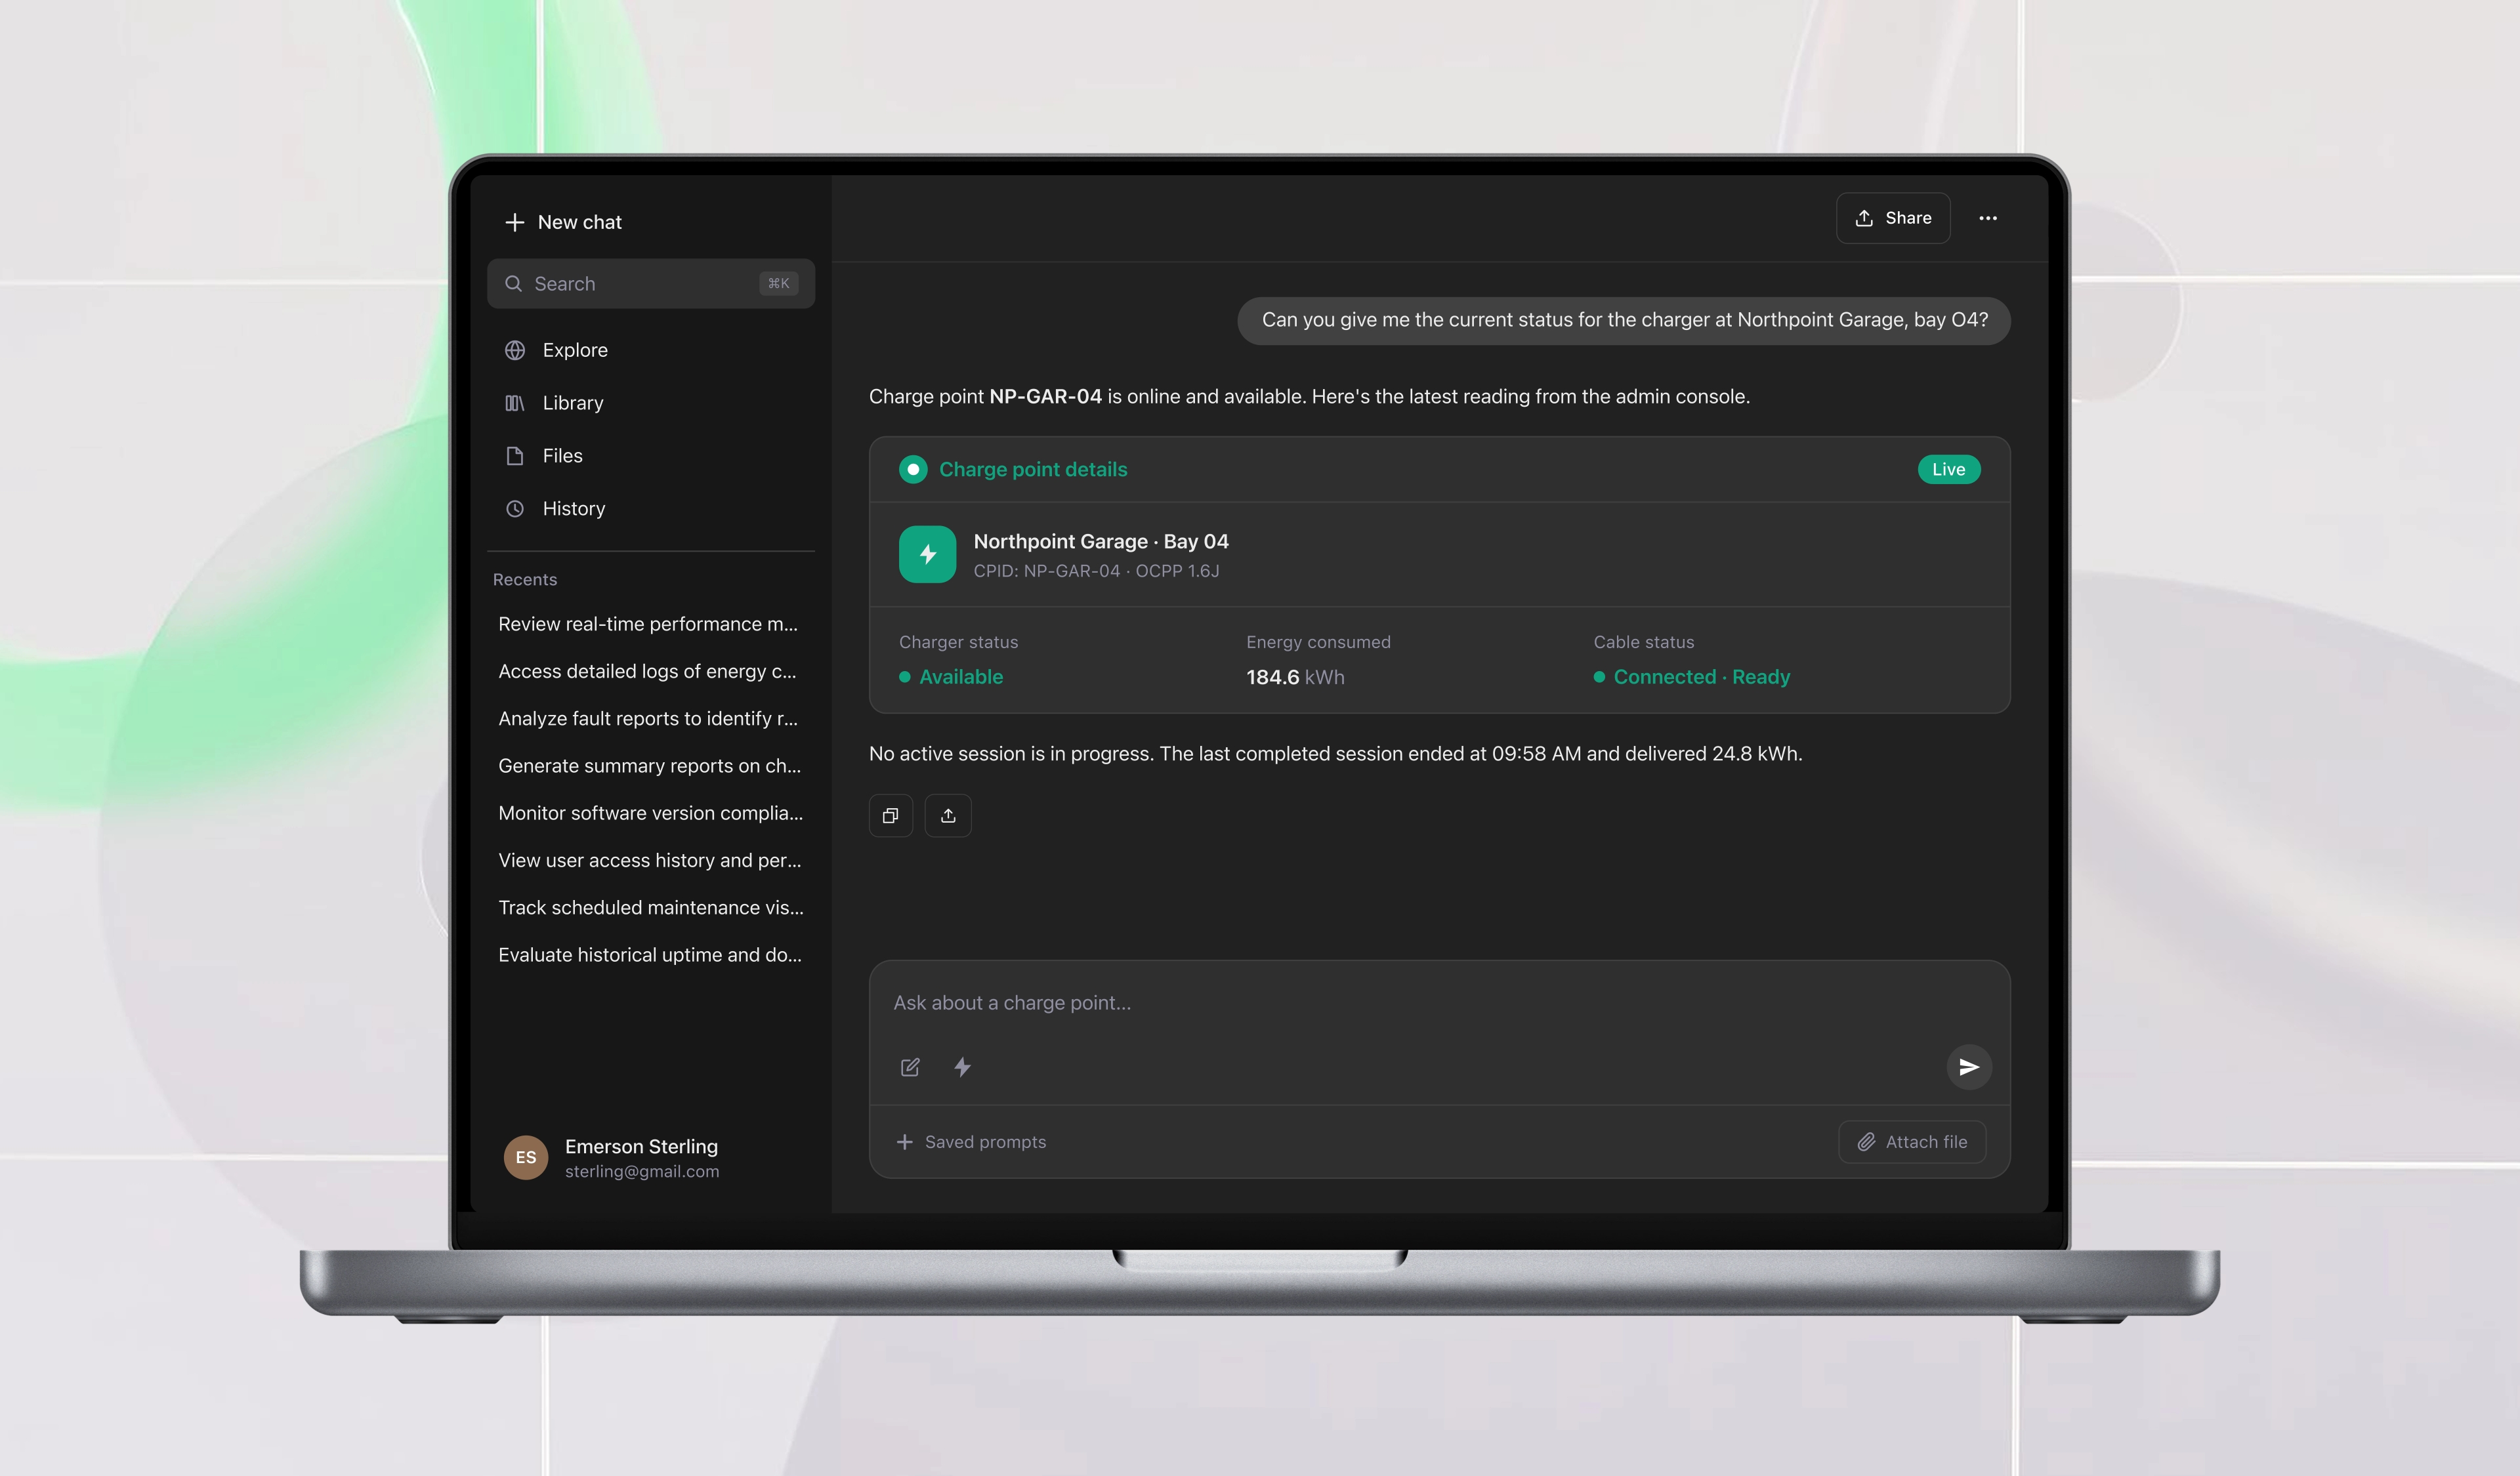Click the Files document icon

click(515, 456)
